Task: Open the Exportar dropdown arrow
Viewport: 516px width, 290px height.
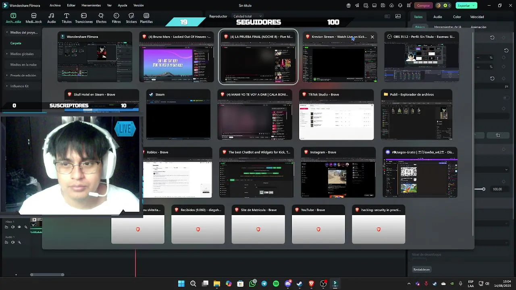Action: click(474, 5)
